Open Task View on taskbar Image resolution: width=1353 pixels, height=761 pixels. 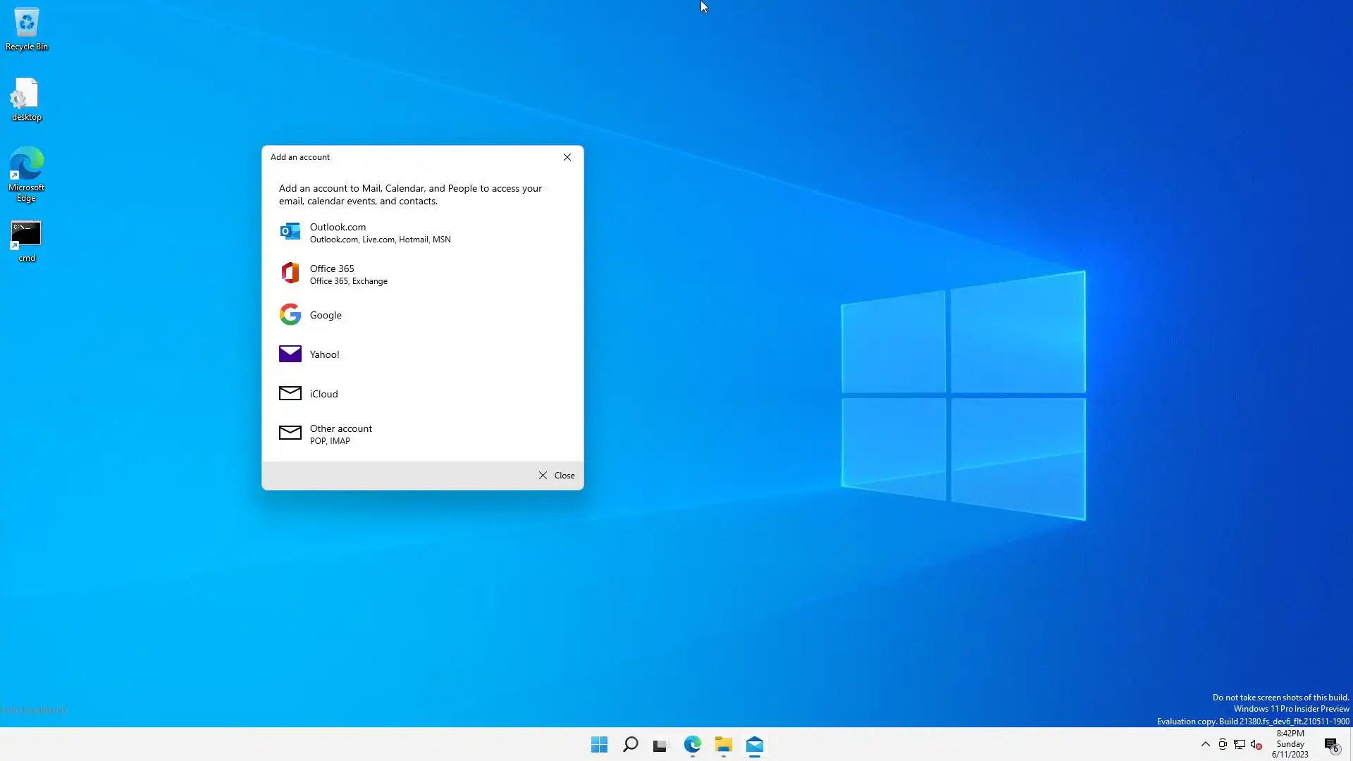click(x=660, y=745)
